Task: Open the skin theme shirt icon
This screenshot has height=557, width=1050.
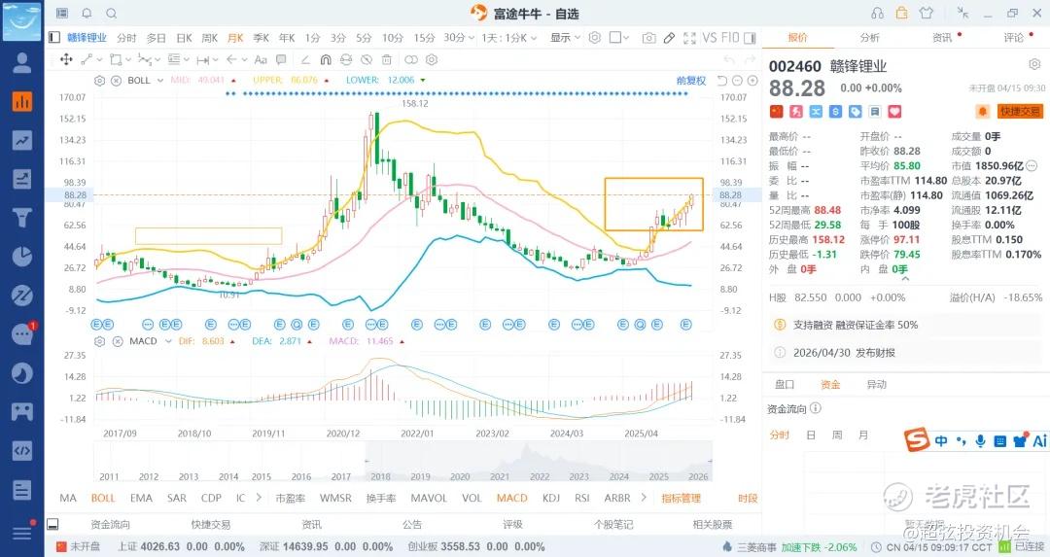Action: 927,14
